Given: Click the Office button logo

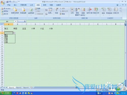Looking at the screenshot, I should pos(3,3).
